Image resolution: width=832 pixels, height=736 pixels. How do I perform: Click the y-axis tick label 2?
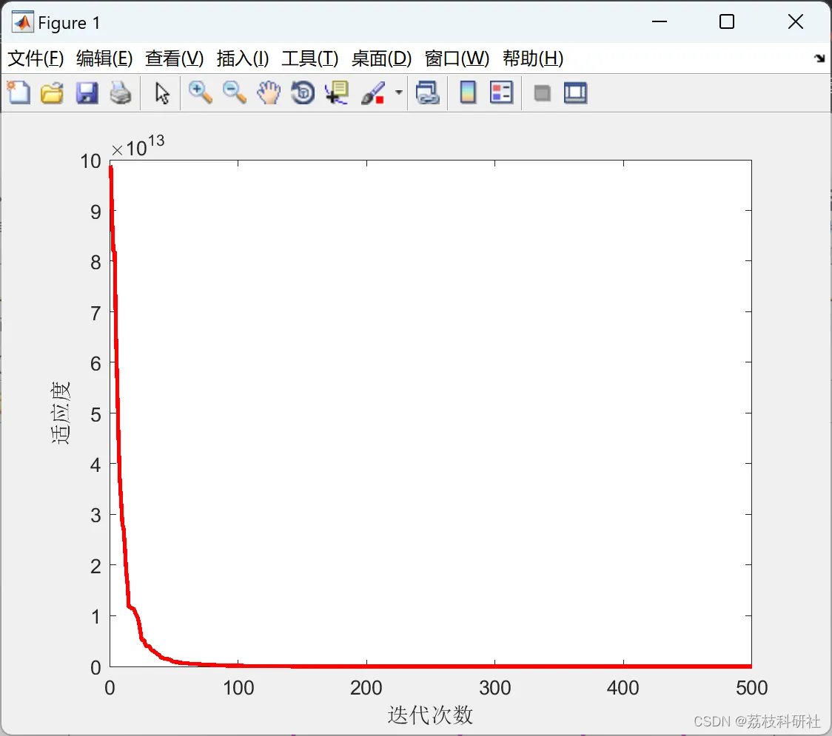[95, 567]
